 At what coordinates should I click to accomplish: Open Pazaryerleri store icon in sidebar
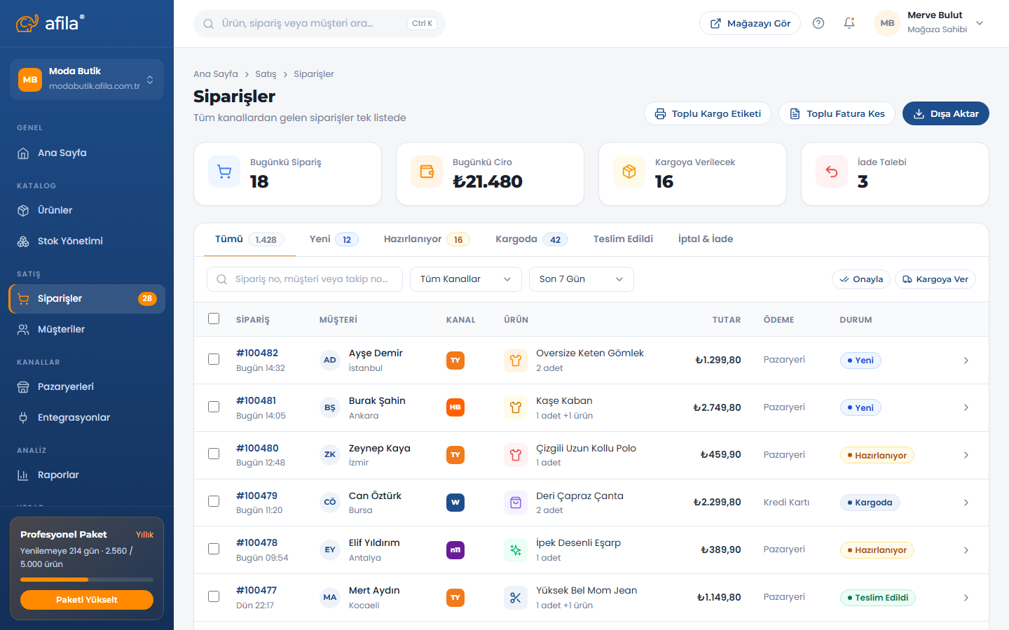pyautogui.click(x=23, y=386)
